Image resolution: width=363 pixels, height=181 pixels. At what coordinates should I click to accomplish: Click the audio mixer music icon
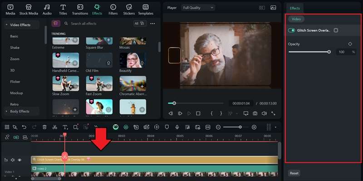(x=187, y=127)
